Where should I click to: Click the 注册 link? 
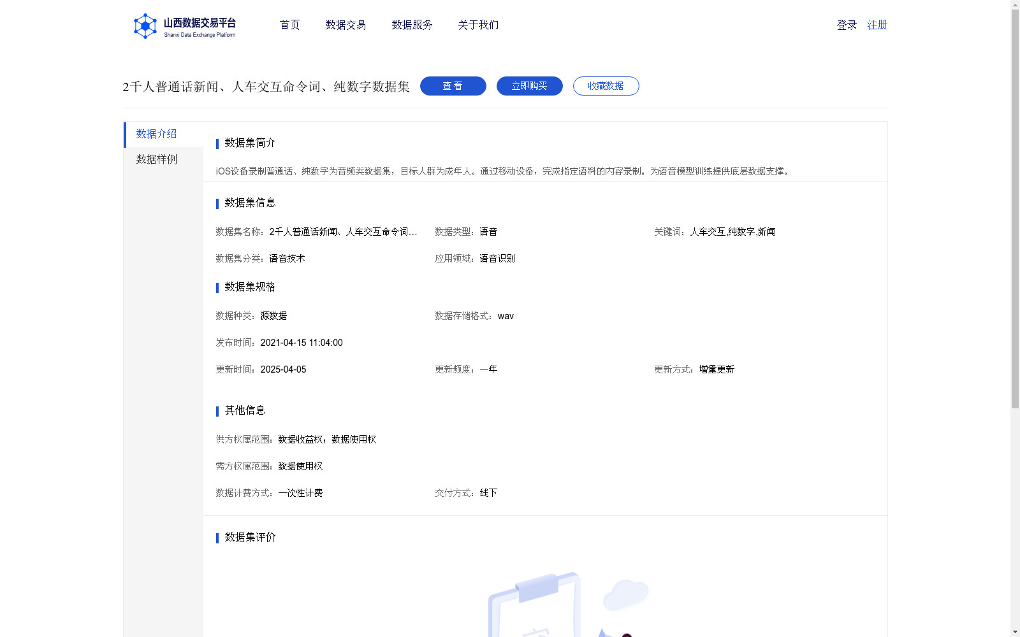(877, 25)
